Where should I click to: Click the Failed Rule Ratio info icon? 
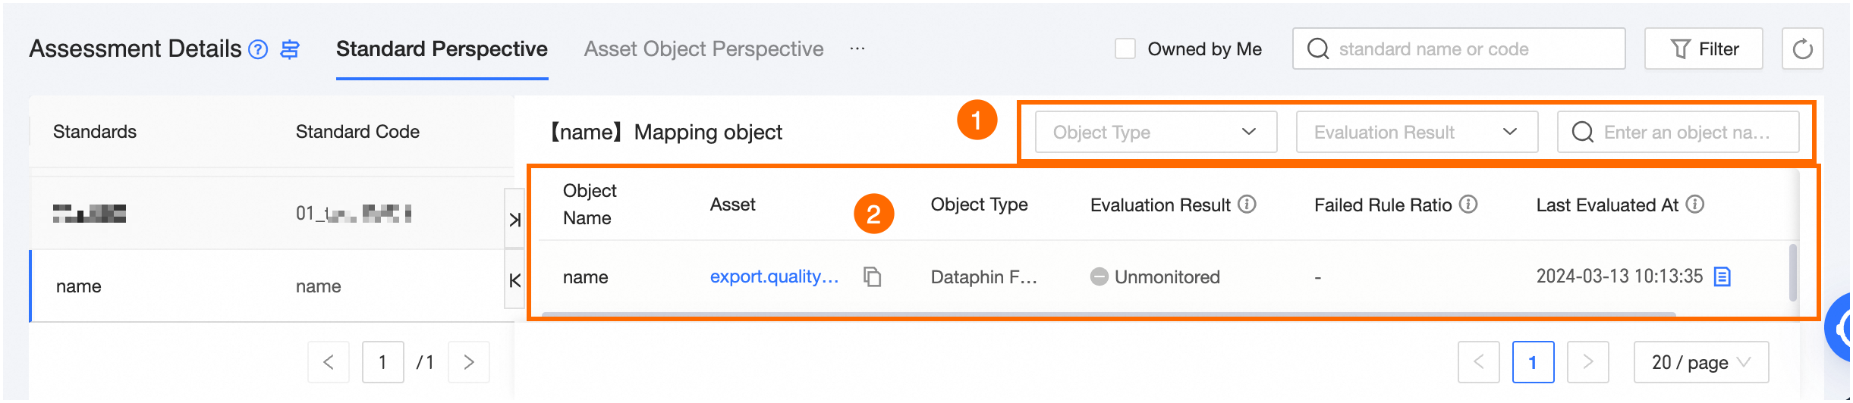pos(1468,205)
